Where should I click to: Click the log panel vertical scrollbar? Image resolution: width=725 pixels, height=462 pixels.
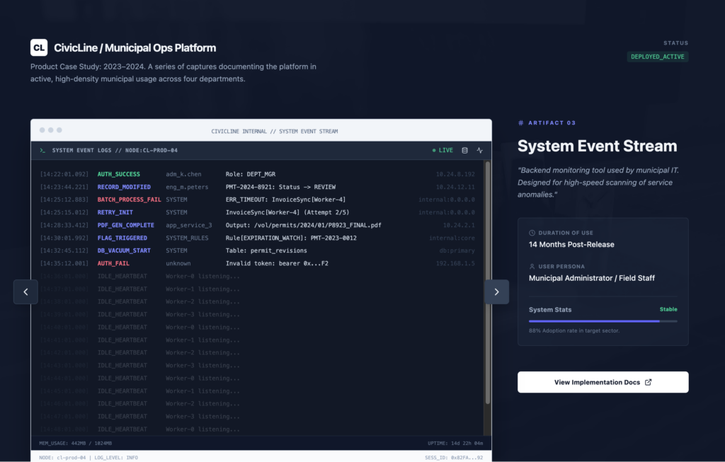tap(487, 283)
